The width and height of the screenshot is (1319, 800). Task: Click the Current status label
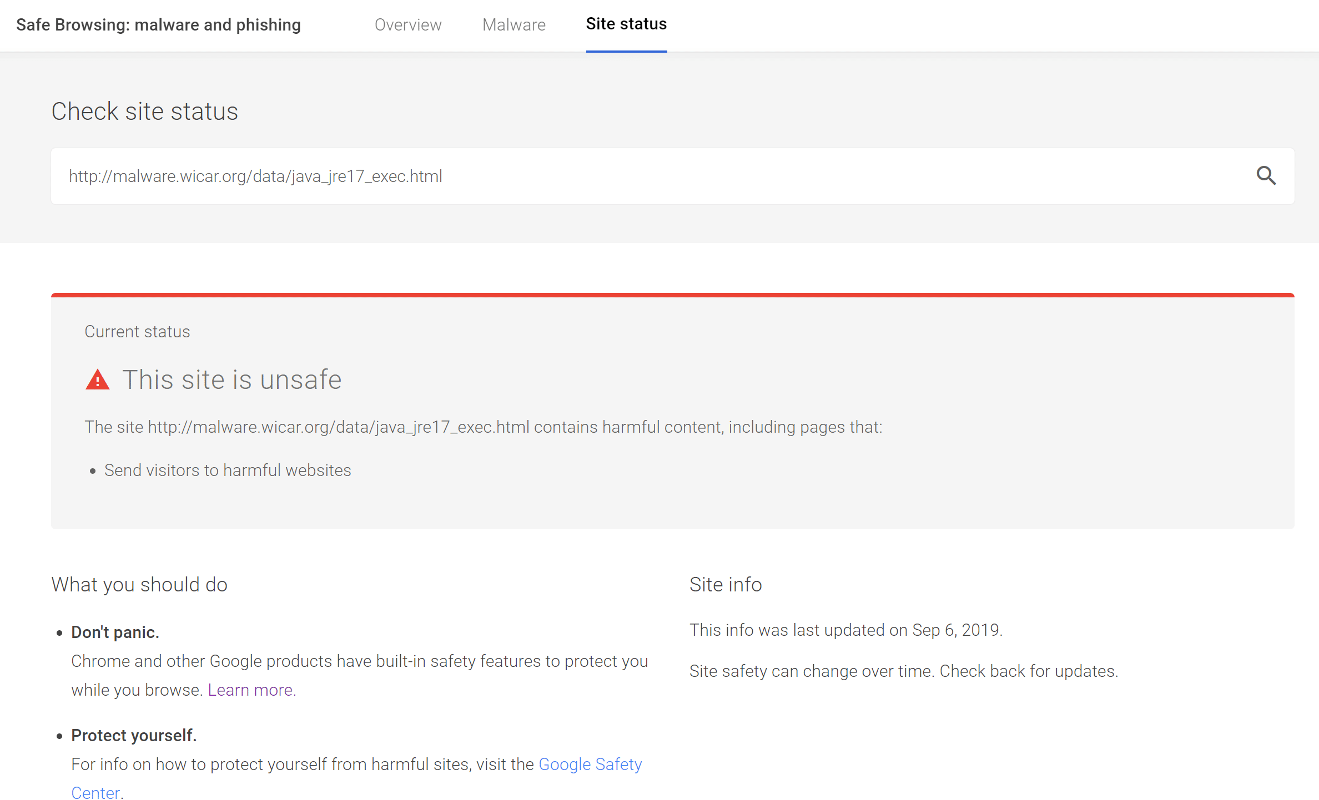pyautogui.click(x=137, y=331)
